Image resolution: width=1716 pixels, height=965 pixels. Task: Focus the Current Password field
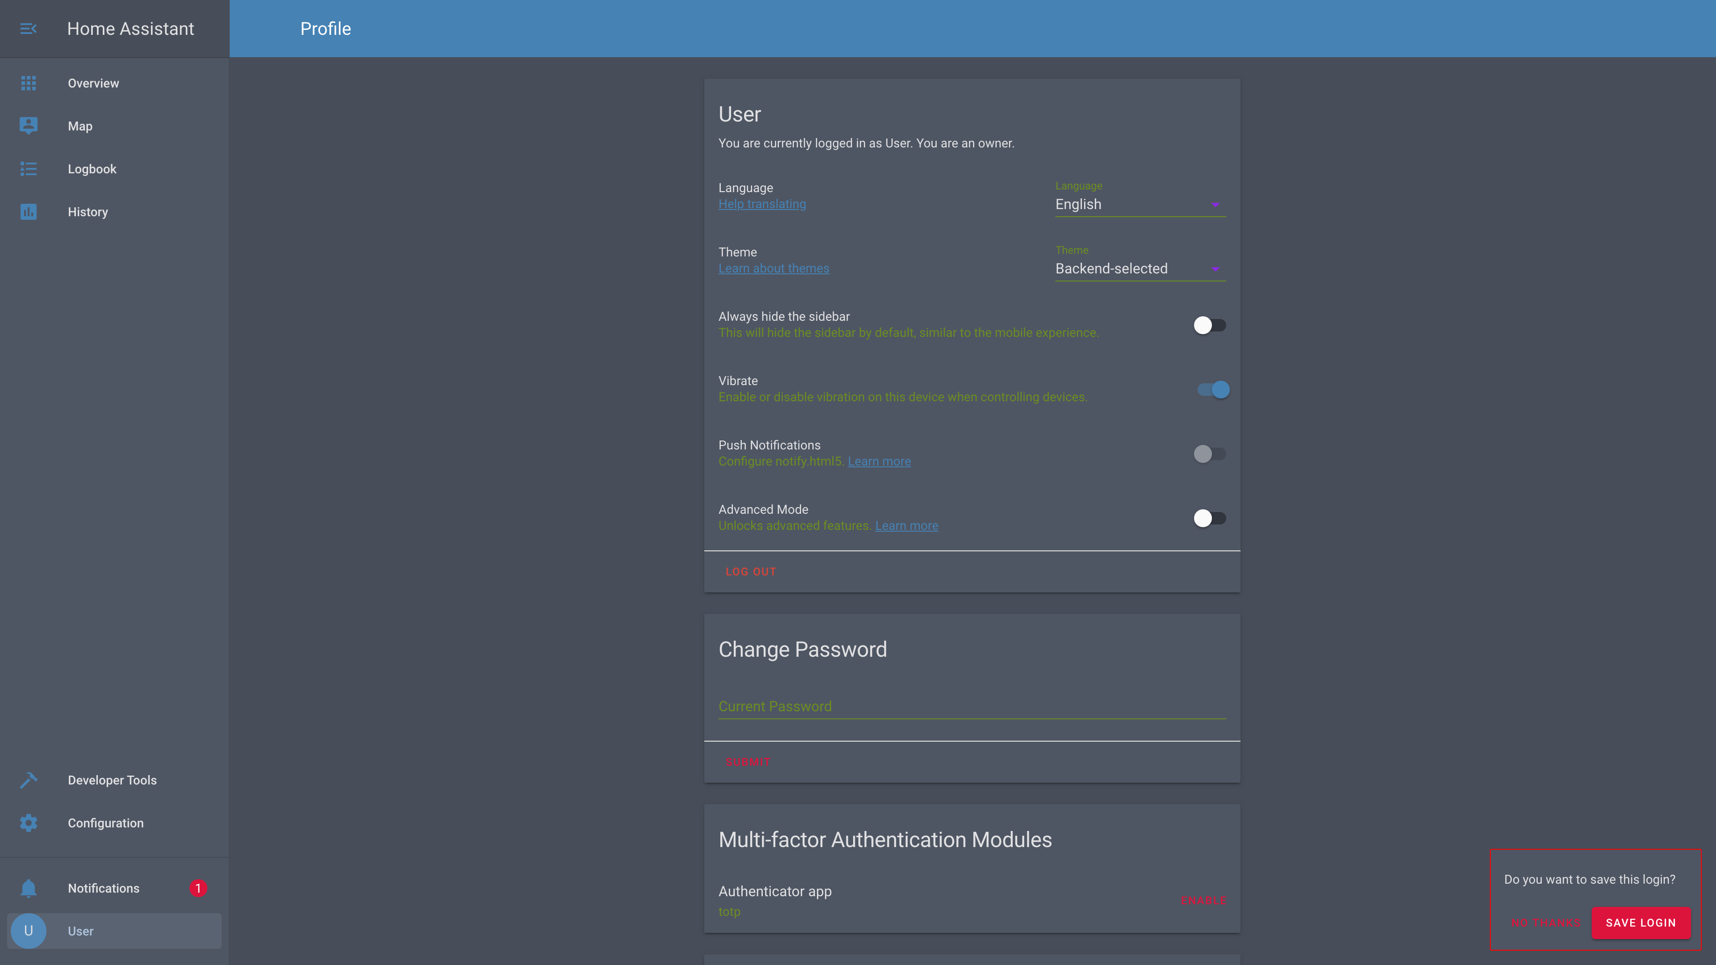tap(971, 707)
